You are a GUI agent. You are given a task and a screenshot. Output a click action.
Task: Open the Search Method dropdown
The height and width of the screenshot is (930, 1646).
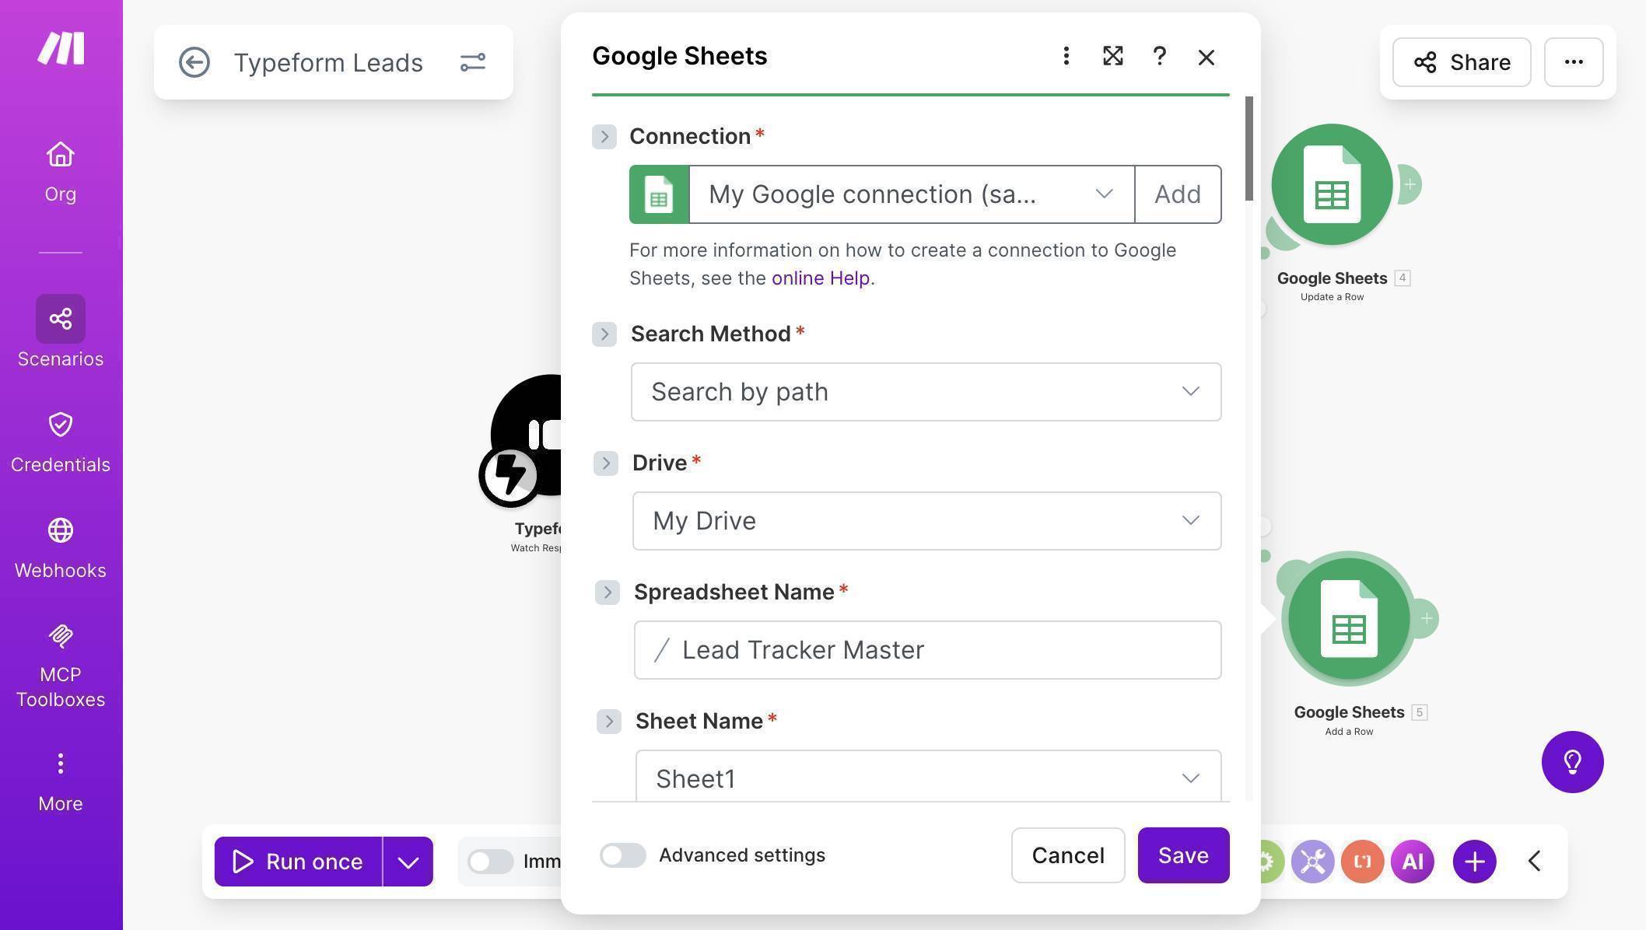pos(926,391)
